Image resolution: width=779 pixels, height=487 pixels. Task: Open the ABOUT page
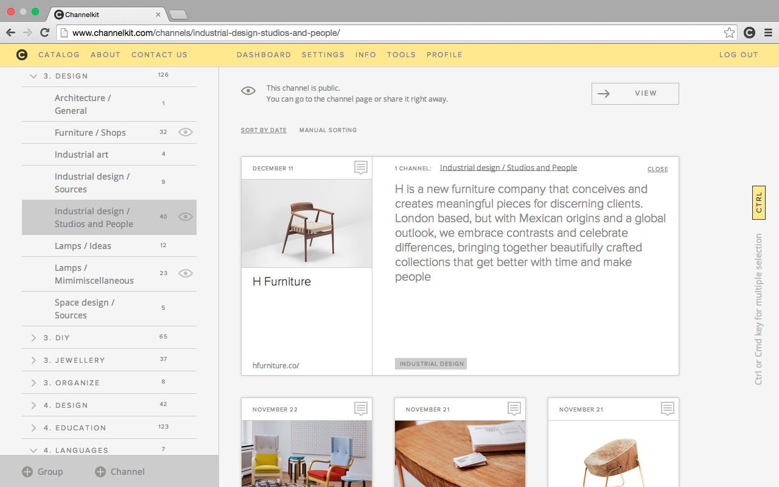105,55
